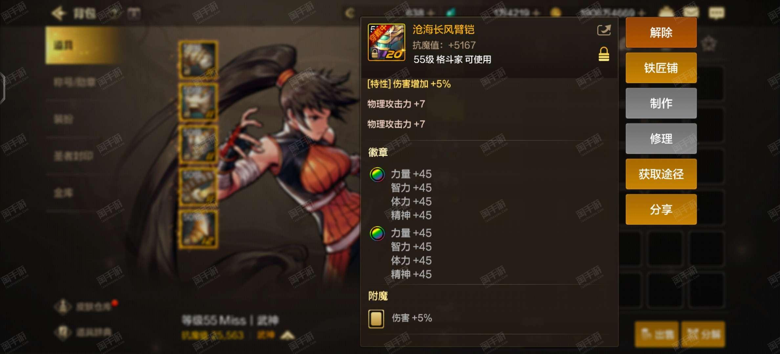Toggle the gold lock icon on the item
The image size is (780, 354).
[x=604, y=54]
